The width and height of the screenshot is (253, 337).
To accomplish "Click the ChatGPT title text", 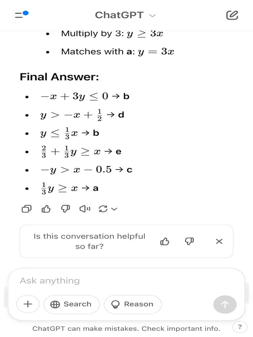I will coord(119,15).
